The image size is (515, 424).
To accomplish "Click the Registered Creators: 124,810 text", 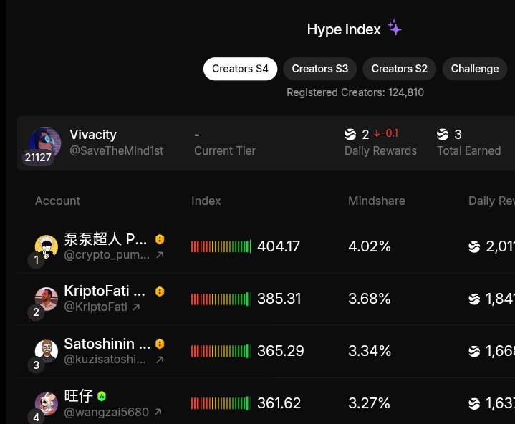I will point(355,92).
